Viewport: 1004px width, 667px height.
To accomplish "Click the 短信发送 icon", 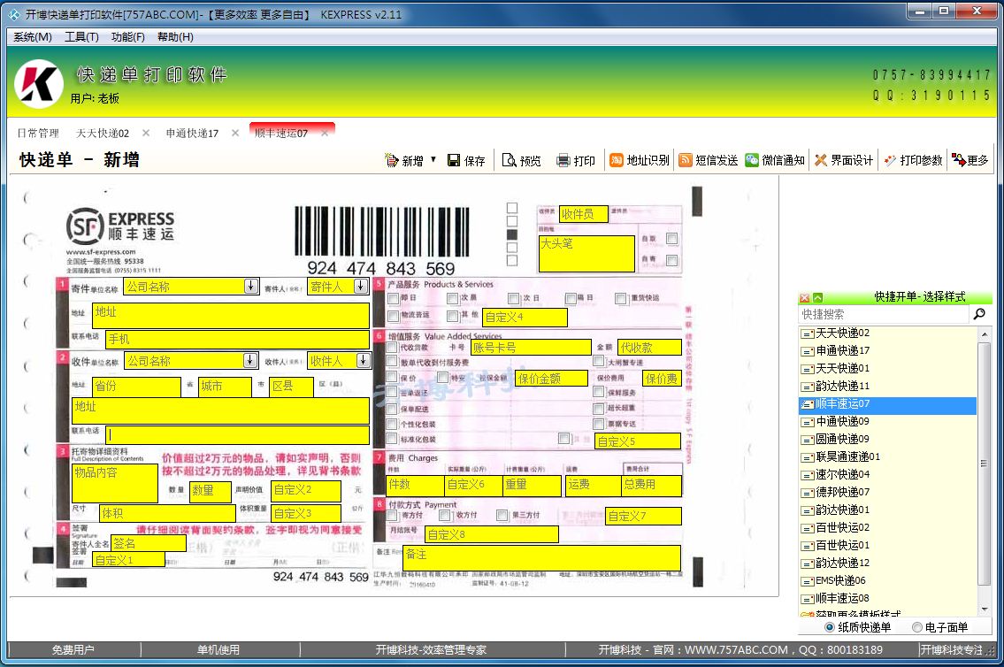I will coord(686,160).
